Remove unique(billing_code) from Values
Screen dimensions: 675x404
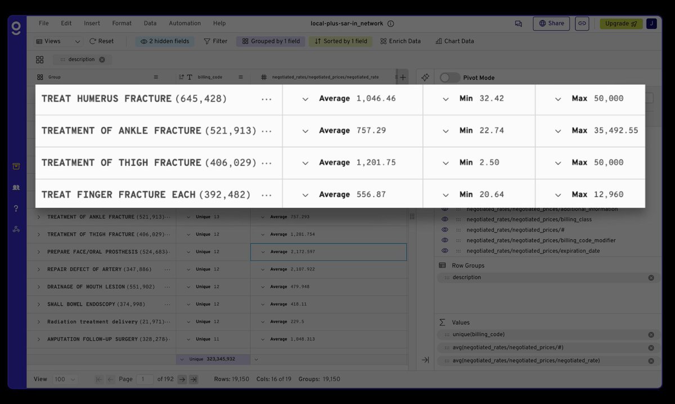click(651, 334)
